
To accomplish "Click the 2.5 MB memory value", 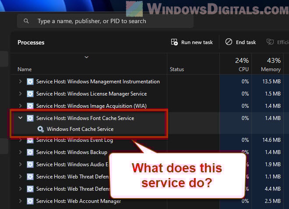I will [273, 201].
